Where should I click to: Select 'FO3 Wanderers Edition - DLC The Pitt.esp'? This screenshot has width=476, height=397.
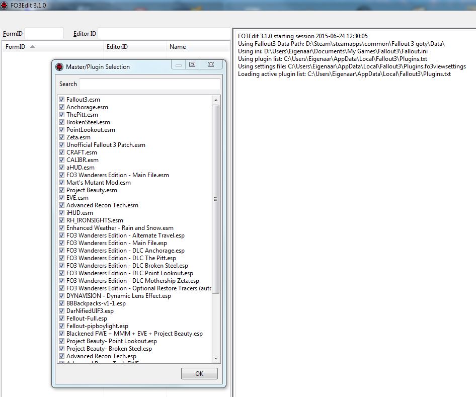tap(121, 258)
